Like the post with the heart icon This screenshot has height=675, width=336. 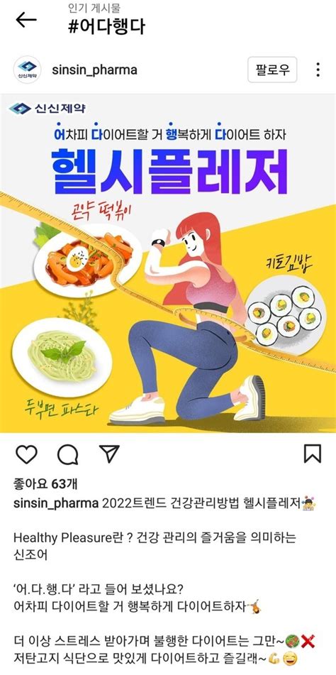coord(26,454)
